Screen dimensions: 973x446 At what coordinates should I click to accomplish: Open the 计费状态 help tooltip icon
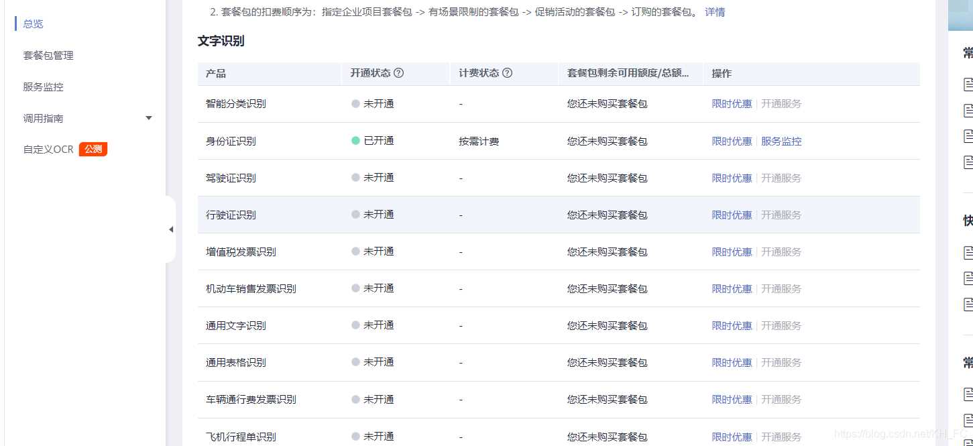click(x=509, y=74)
